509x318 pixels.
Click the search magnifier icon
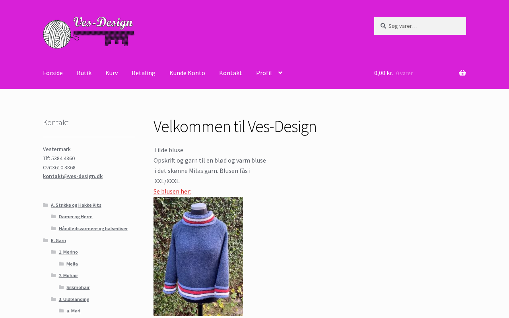coord(383,26)
